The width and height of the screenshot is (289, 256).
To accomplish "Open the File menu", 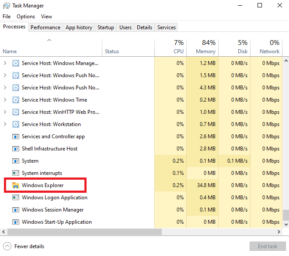I will [7, 17].
